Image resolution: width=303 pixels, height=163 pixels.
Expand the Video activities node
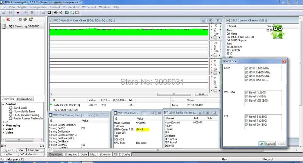tap(3, 129)
